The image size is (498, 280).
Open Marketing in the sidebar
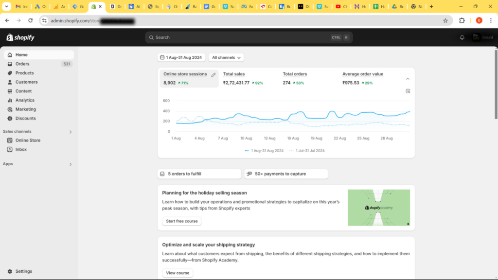click(39, 109)
